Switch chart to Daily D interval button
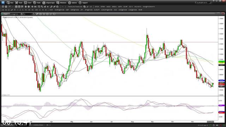The height and width of the screenshot is (127, 226). point(40,10)
